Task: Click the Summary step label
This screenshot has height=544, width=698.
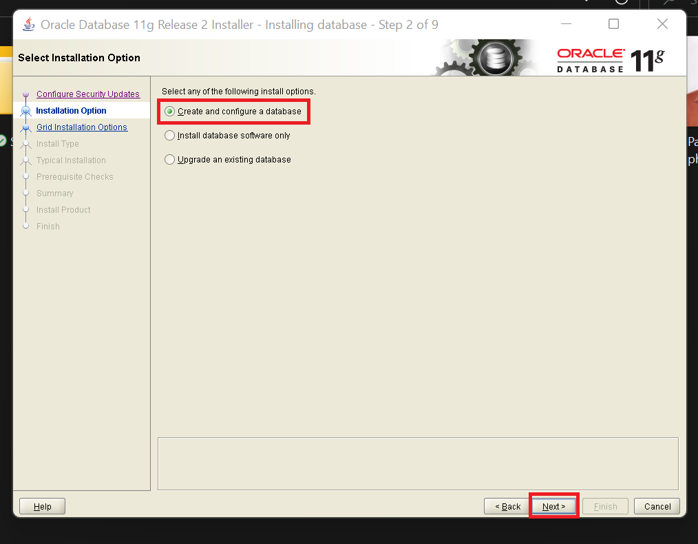Action: (x=55, y=193)
